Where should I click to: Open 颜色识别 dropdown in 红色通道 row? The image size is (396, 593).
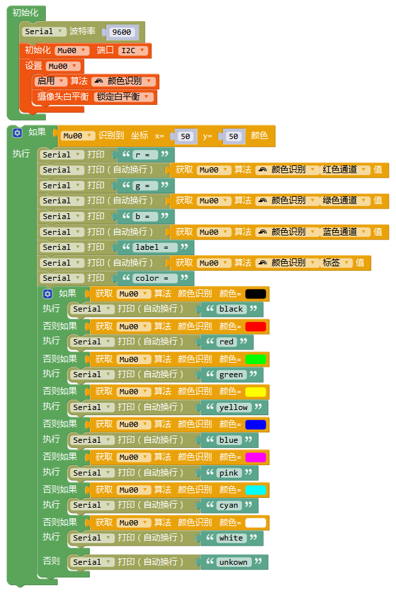click(287, 170)
